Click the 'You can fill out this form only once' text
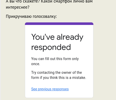 pyautogui.click(x=55, y=61)
